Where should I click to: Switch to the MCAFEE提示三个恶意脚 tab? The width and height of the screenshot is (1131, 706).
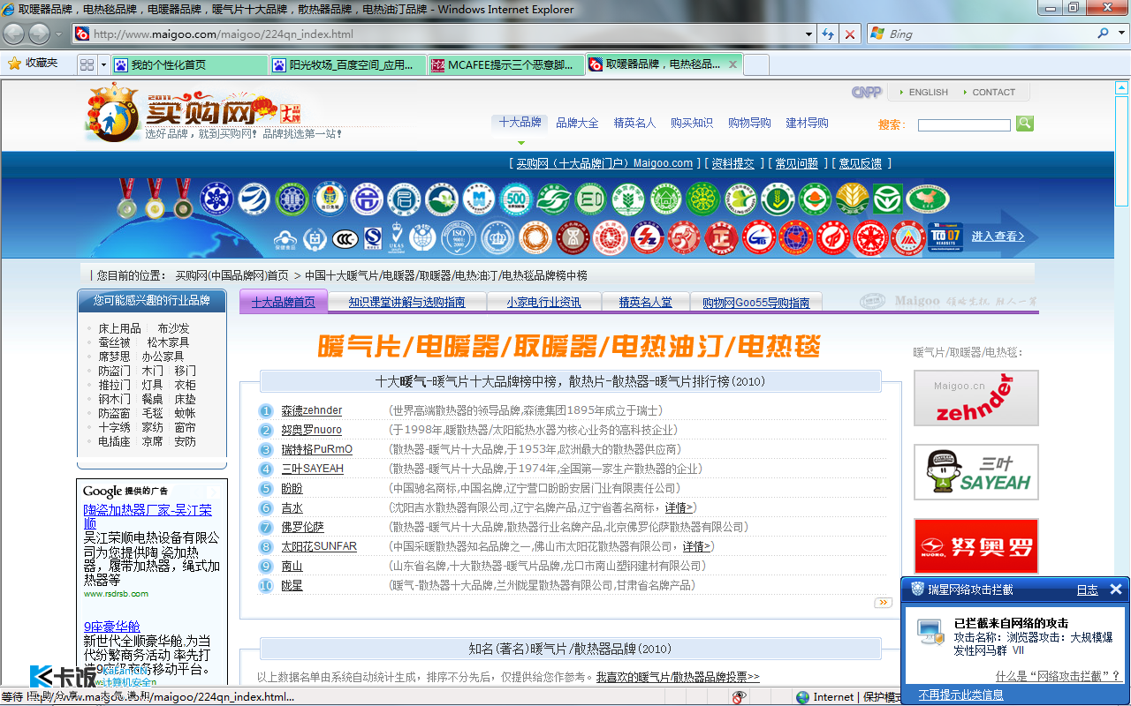[x=505, y=64]
